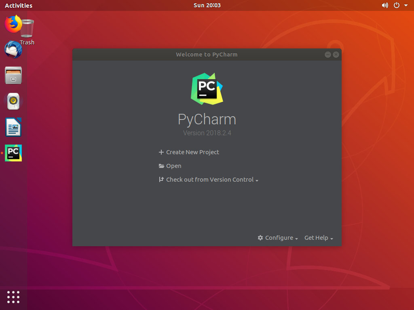Open the clock menu showing Sun 20:03

207,5
